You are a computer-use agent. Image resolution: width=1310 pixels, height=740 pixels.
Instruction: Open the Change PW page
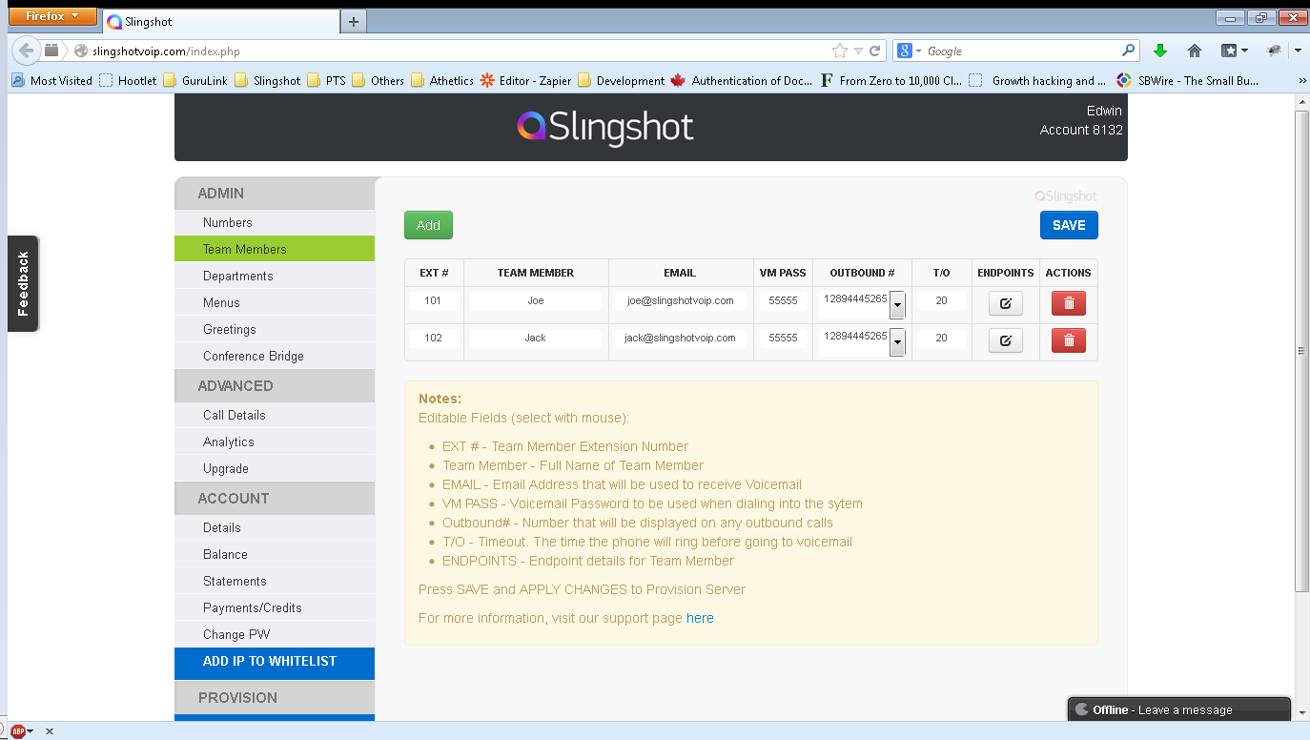tap(275, 634)
